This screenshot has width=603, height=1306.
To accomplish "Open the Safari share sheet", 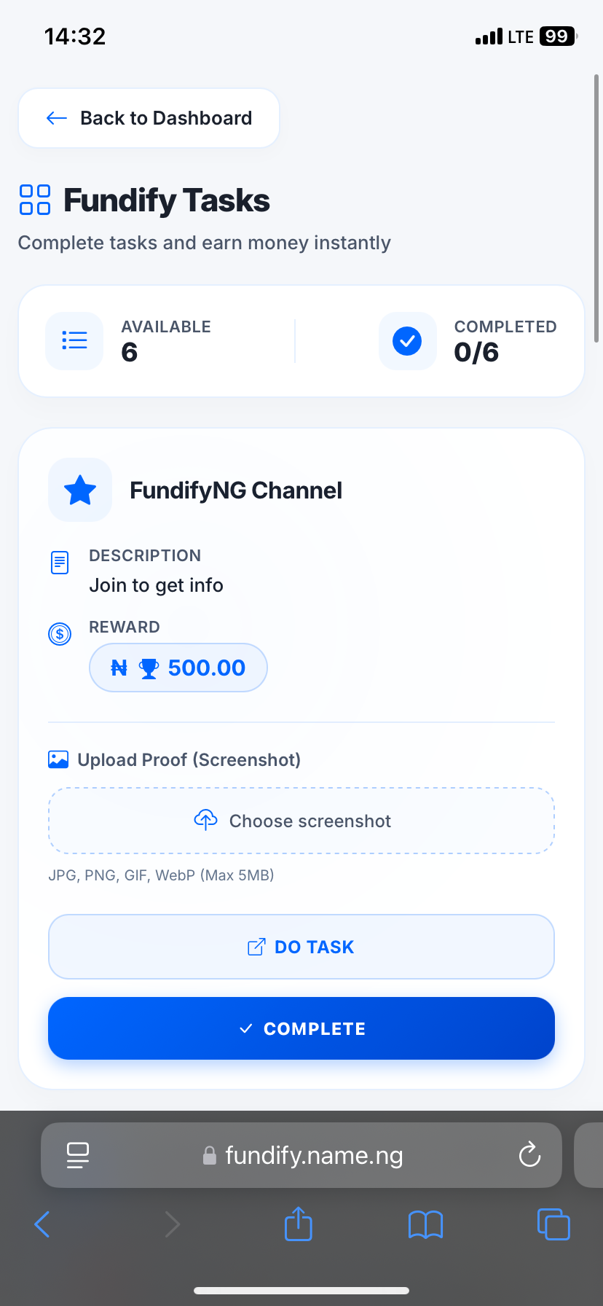I will pos(299,1224).
